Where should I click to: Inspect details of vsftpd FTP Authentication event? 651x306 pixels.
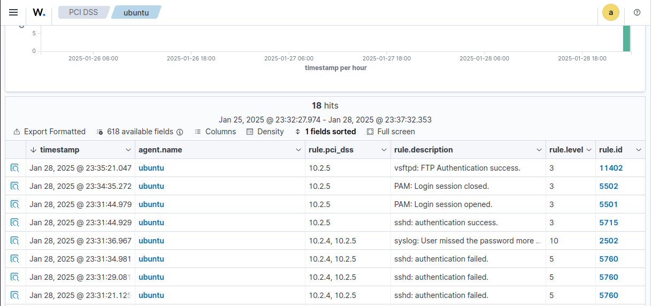(x=15, y=168)
